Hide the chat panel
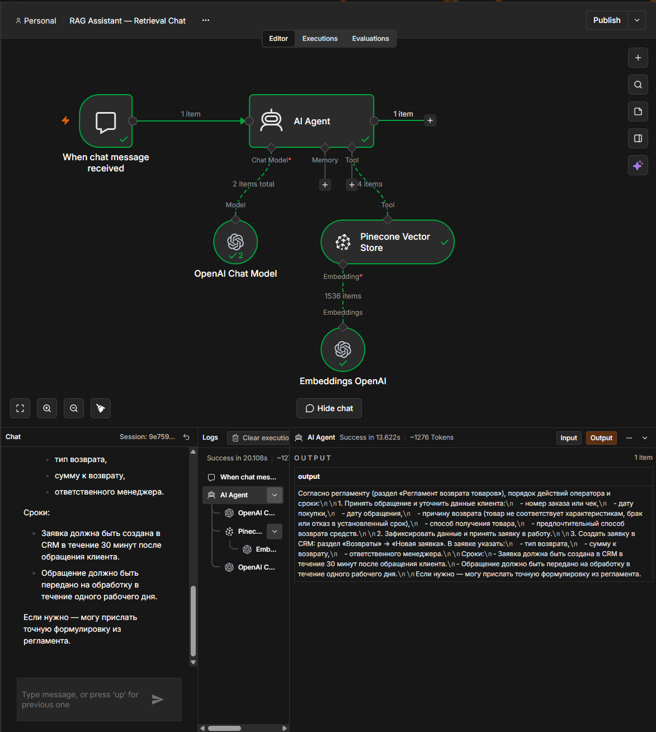Viewport: 656px width, 732px height. (x=329, y=408)
